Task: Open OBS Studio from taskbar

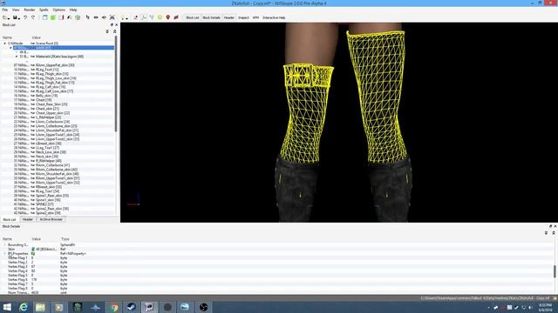Action: 203,307
